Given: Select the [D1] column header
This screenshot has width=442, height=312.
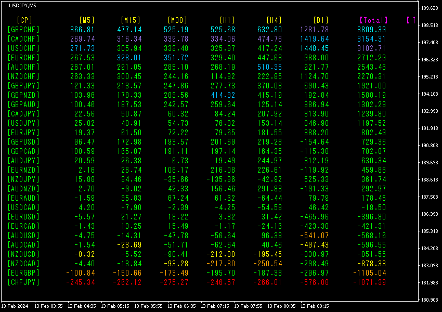Looking at the screenshot, I should pyautogui.click(x=321, y=20).
